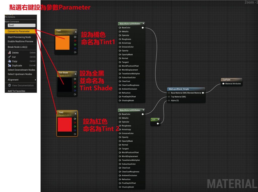Click the Delete icon in context menu

coord(9,53)
